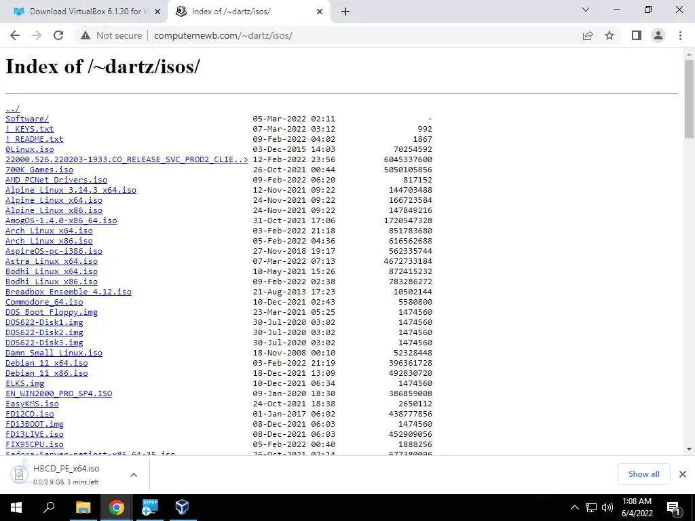The width and height of the screenshot is (695, 521).
Task: Download Bodhi_Linux_x64.iso
Action: pos(52,271)
